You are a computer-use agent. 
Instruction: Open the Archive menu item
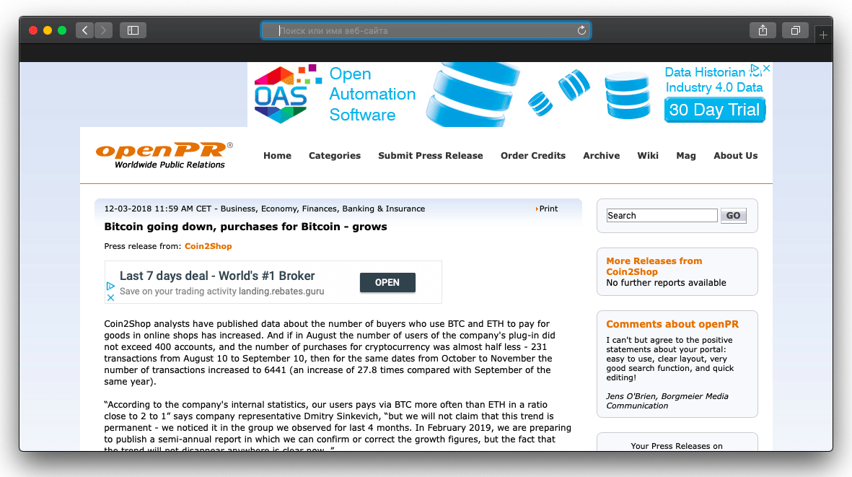point(602,155)
